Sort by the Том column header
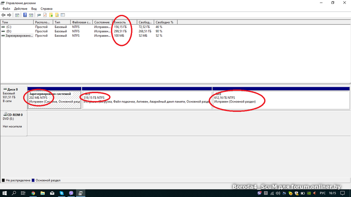This screenshot has height=197, width=351. [x=17, y=22]
